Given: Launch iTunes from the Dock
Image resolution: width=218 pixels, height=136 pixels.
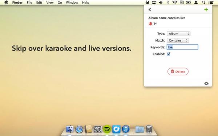Looking at the screenshot, I should click(126, 129).
